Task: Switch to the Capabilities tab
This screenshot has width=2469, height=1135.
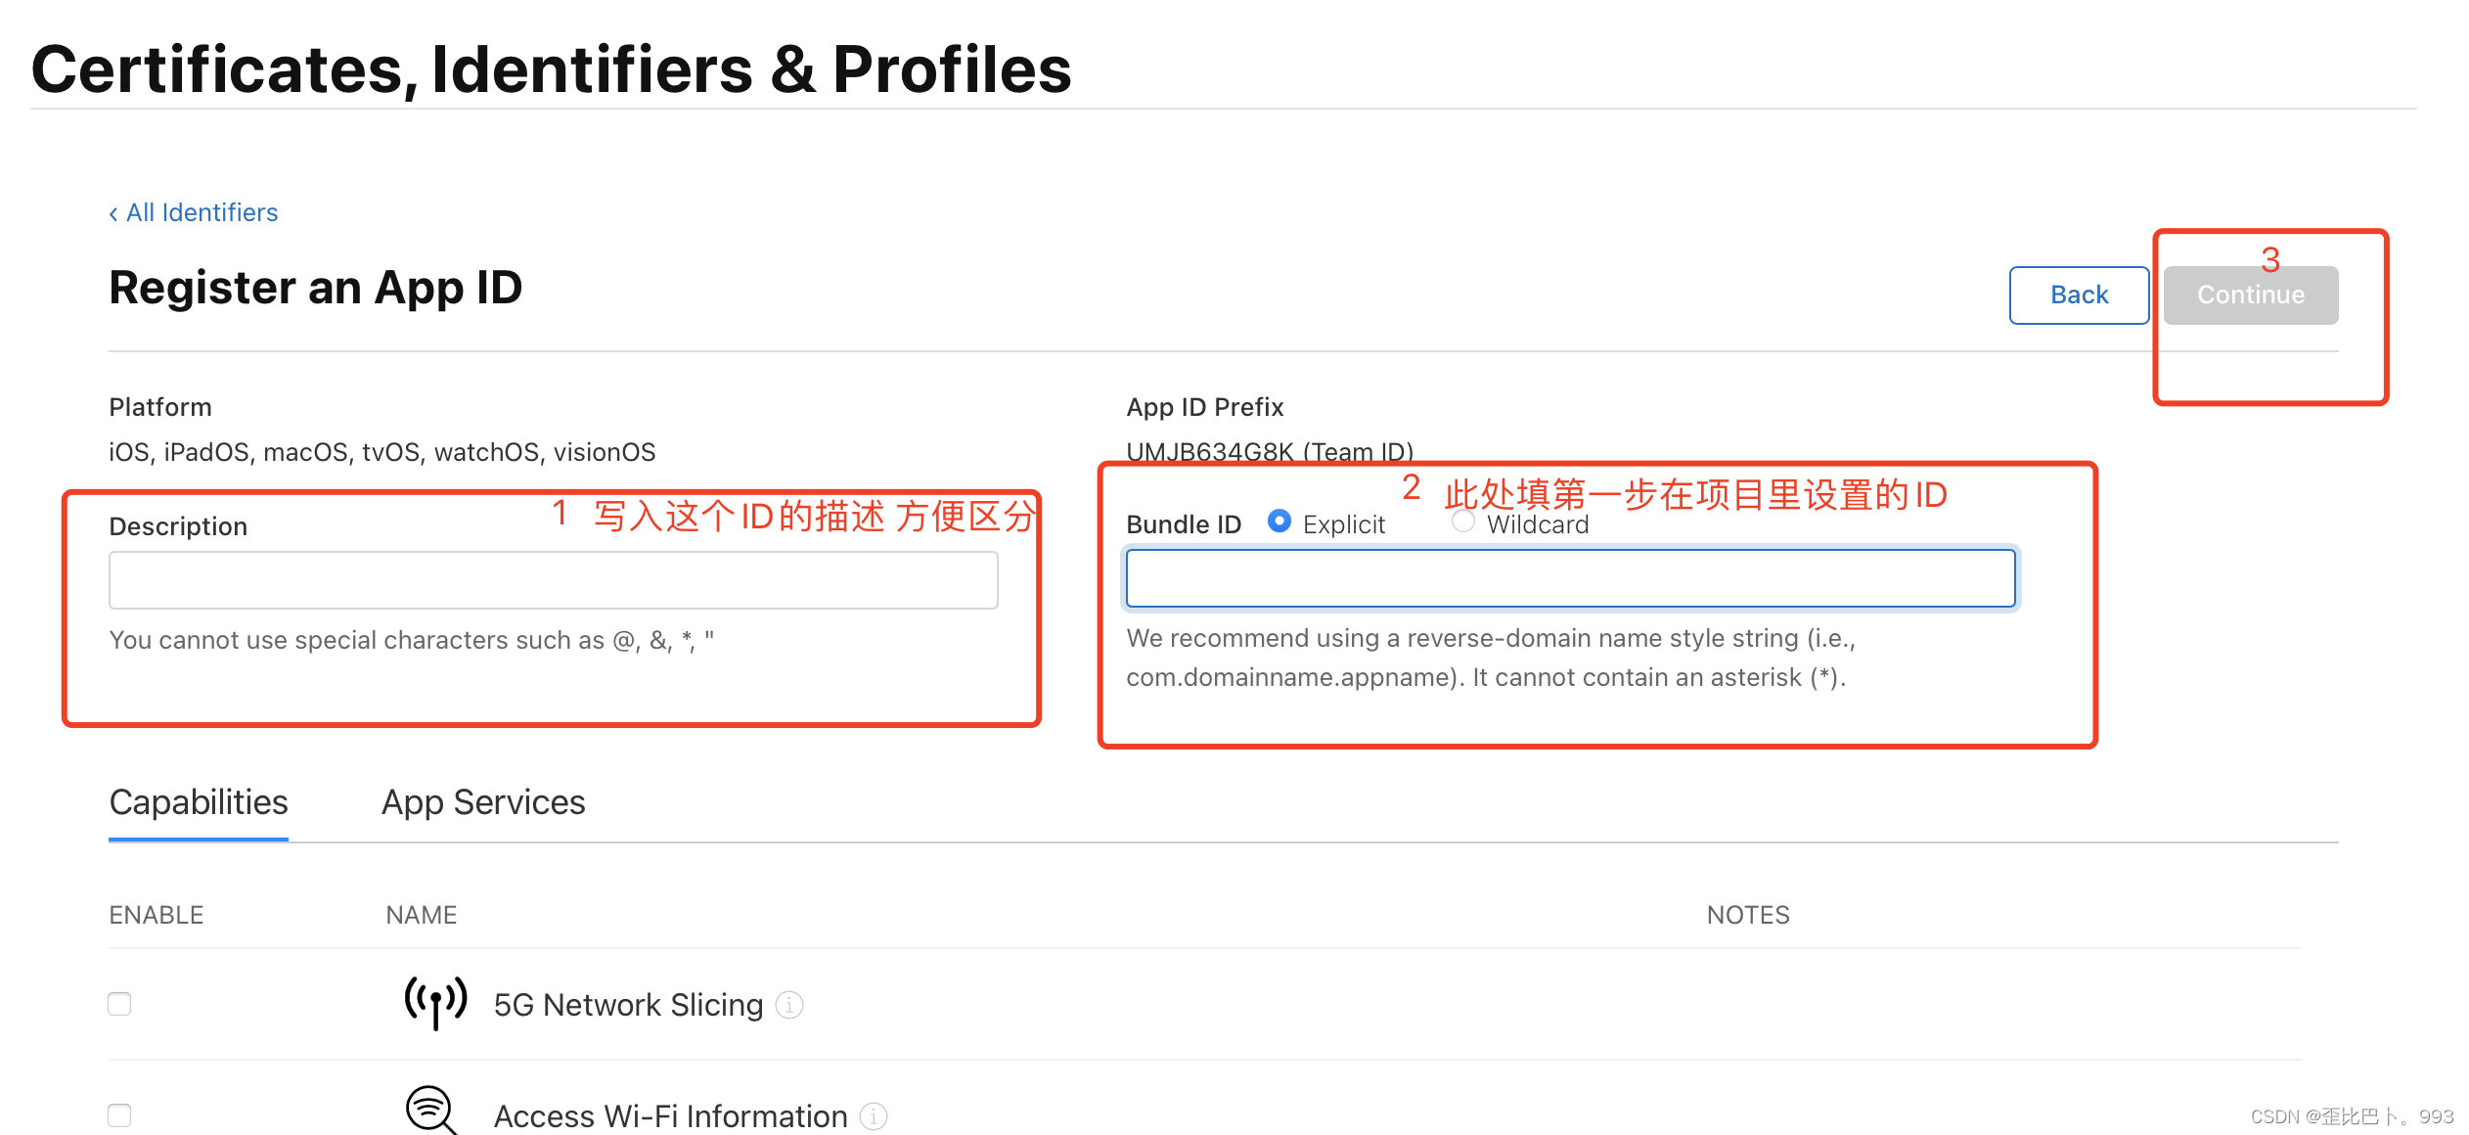Action: tap(199, 802)
